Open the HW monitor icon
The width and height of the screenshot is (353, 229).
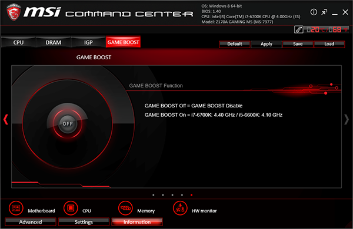[x=180, y=208]
